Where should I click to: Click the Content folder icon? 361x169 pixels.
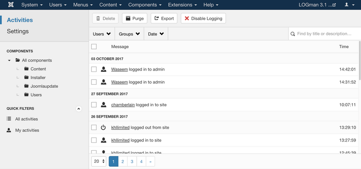tap(26, 69)
